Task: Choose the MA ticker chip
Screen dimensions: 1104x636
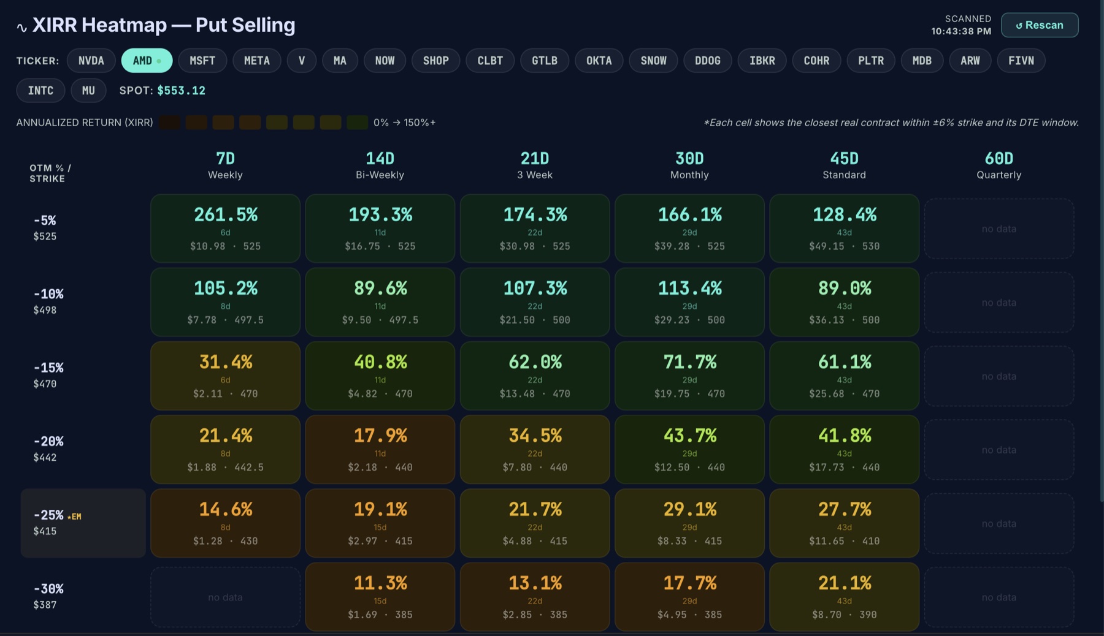Action: click(x=340, y=61)
